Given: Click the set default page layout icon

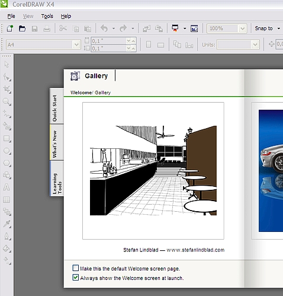Looking at the screenshot, I should [177, 44].
